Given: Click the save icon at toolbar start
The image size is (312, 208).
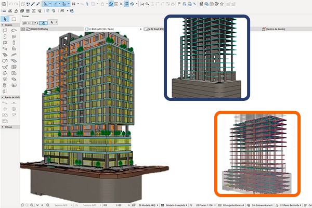Looking at the screenshot, I should tap(4, 4).
